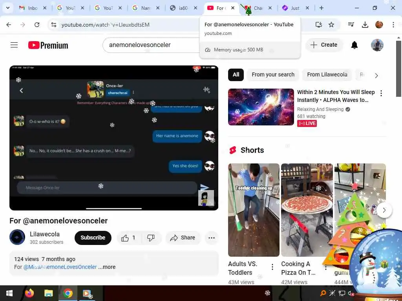Click the page vertical scrollbar
The width and height of the screenshot is (402, 301).
click(399, 69)
